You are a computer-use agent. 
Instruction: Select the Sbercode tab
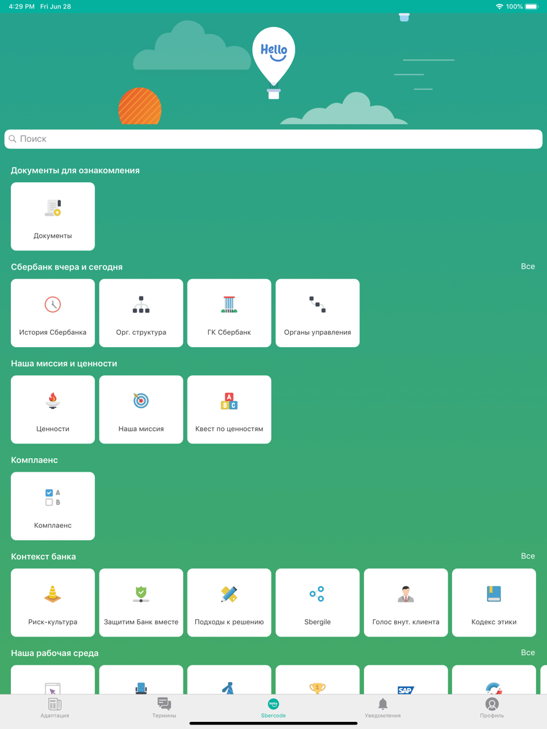pos(273,708)
